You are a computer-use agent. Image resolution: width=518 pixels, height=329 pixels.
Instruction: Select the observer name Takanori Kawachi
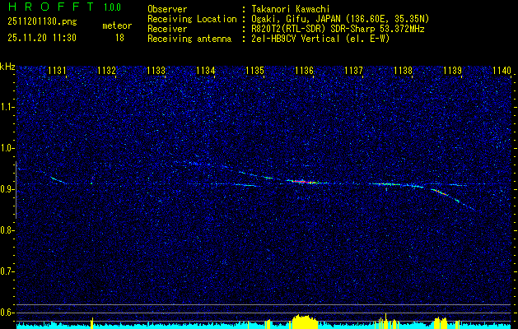click(291, 9)
